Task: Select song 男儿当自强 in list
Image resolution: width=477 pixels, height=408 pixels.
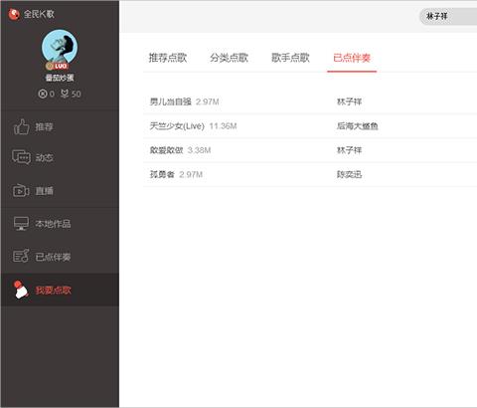Action: pyautogui.click(x=171, y=102)
